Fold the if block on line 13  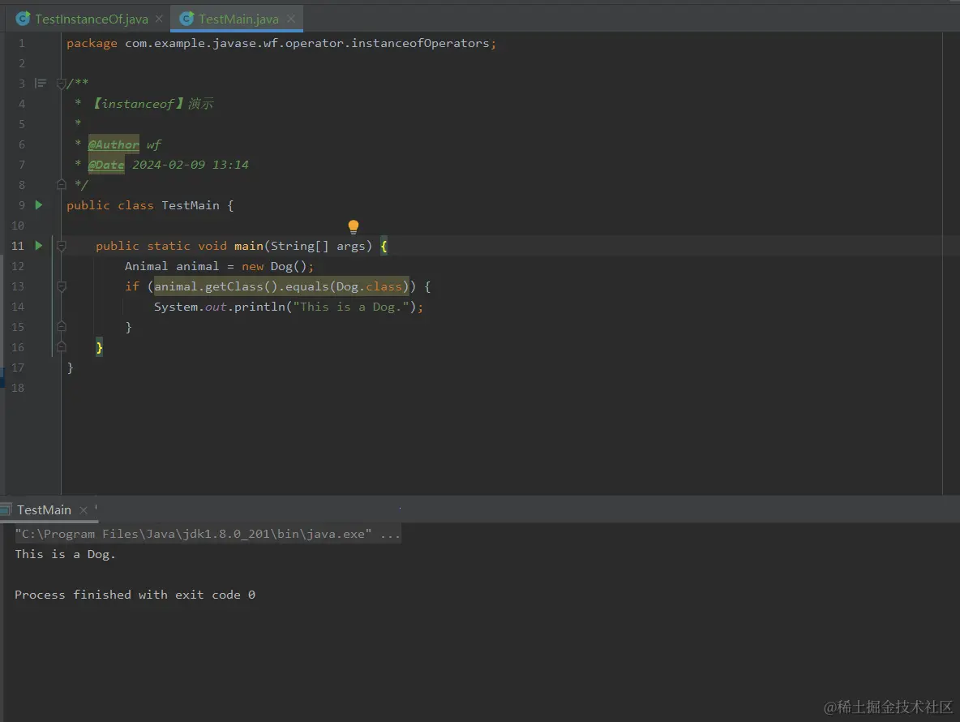point(62,286)
